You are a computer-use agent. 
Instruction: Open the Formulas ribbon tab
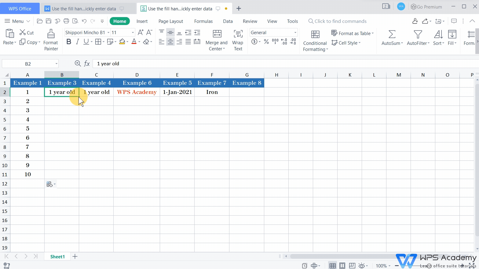click(x=203, y=21)
